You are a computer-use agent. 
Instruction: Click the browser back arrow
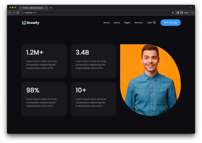tap(10, 13)
